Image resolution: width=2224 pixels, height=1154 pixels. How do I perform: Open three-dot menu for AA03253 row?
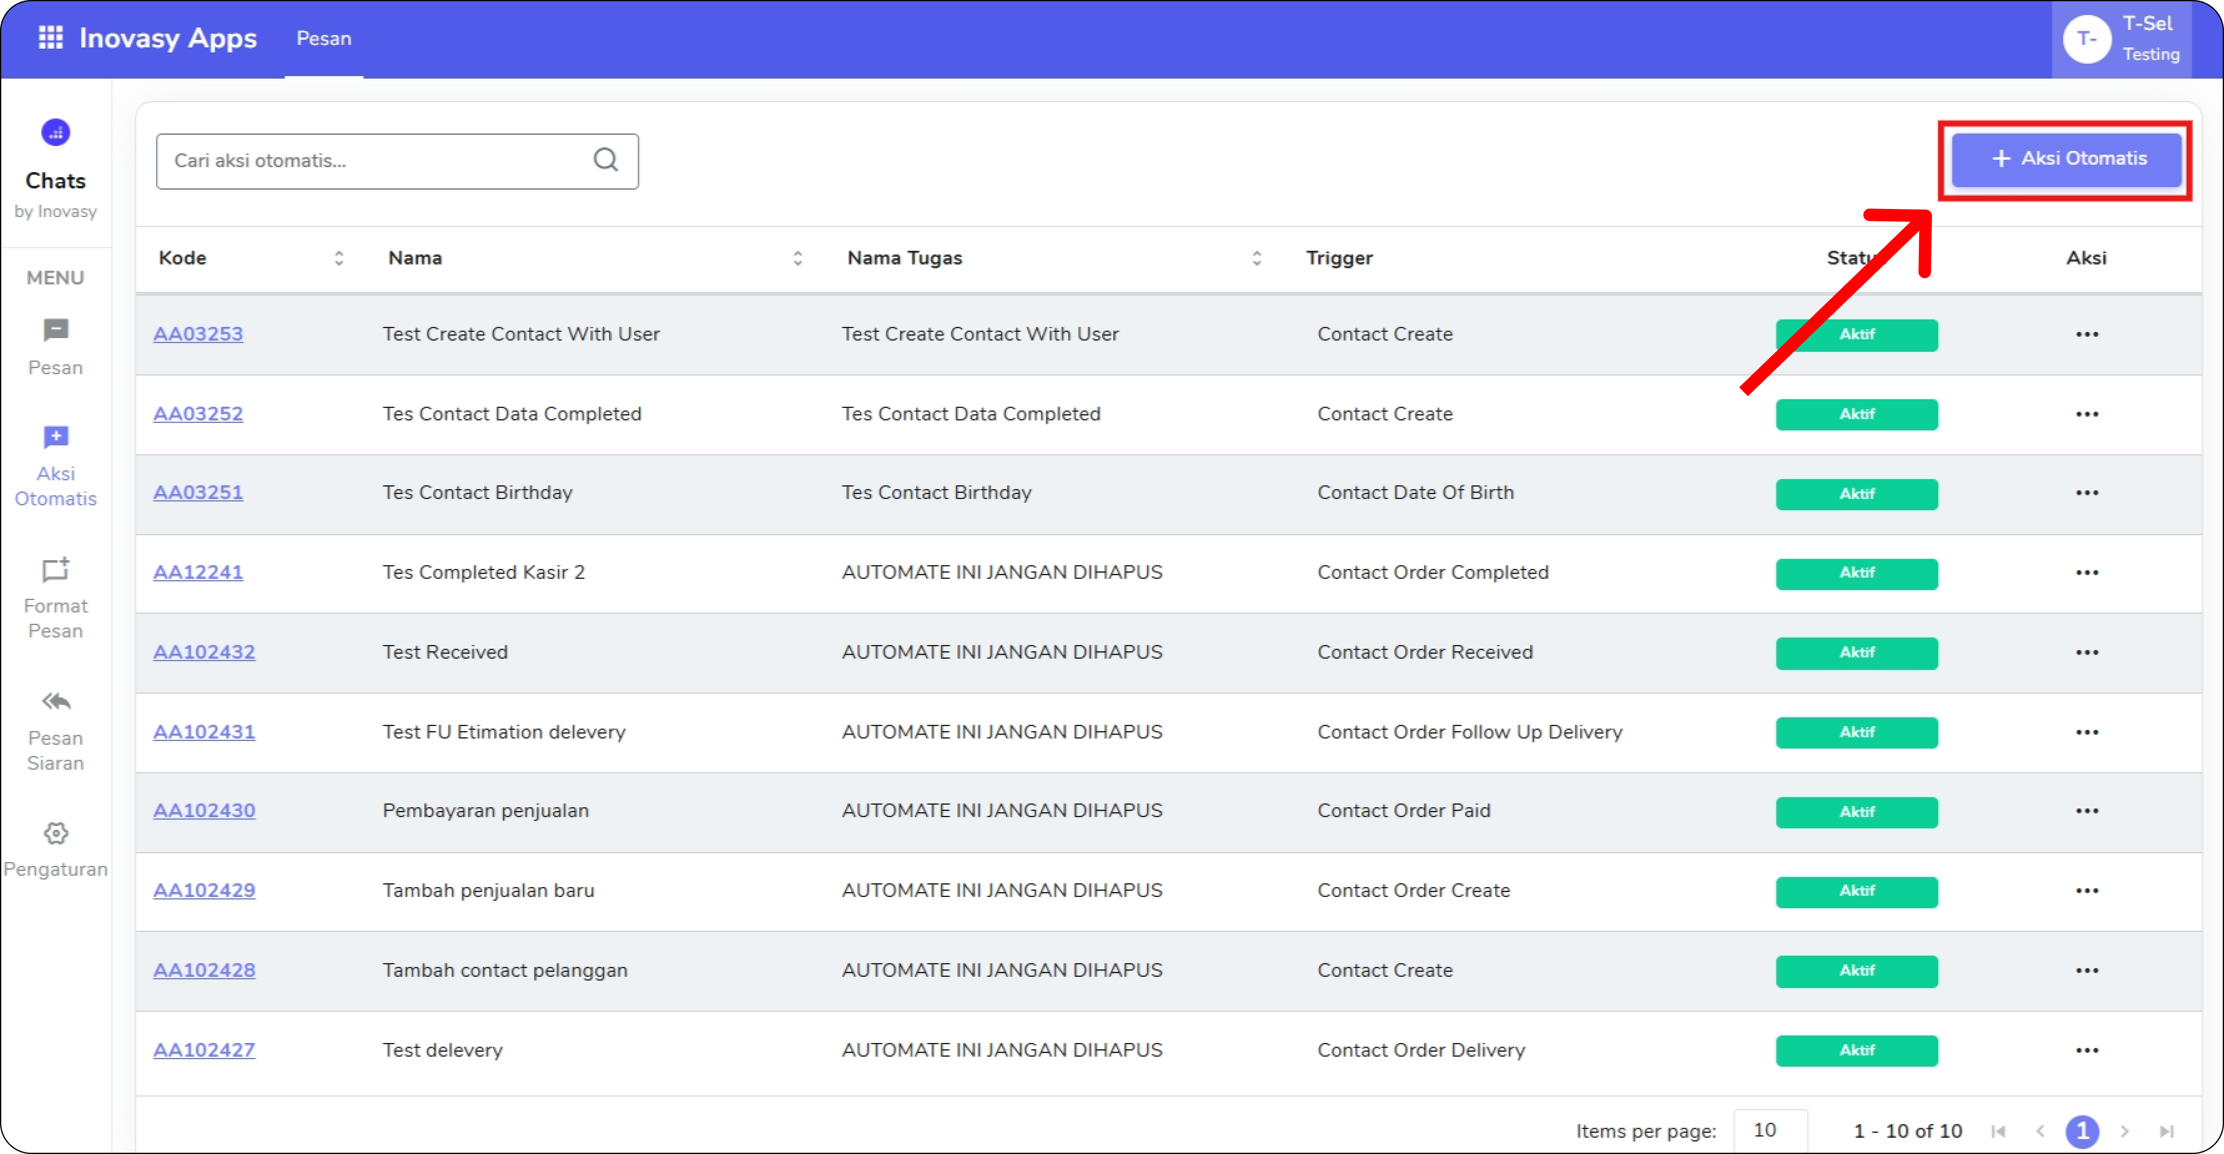click(2086, 334)
